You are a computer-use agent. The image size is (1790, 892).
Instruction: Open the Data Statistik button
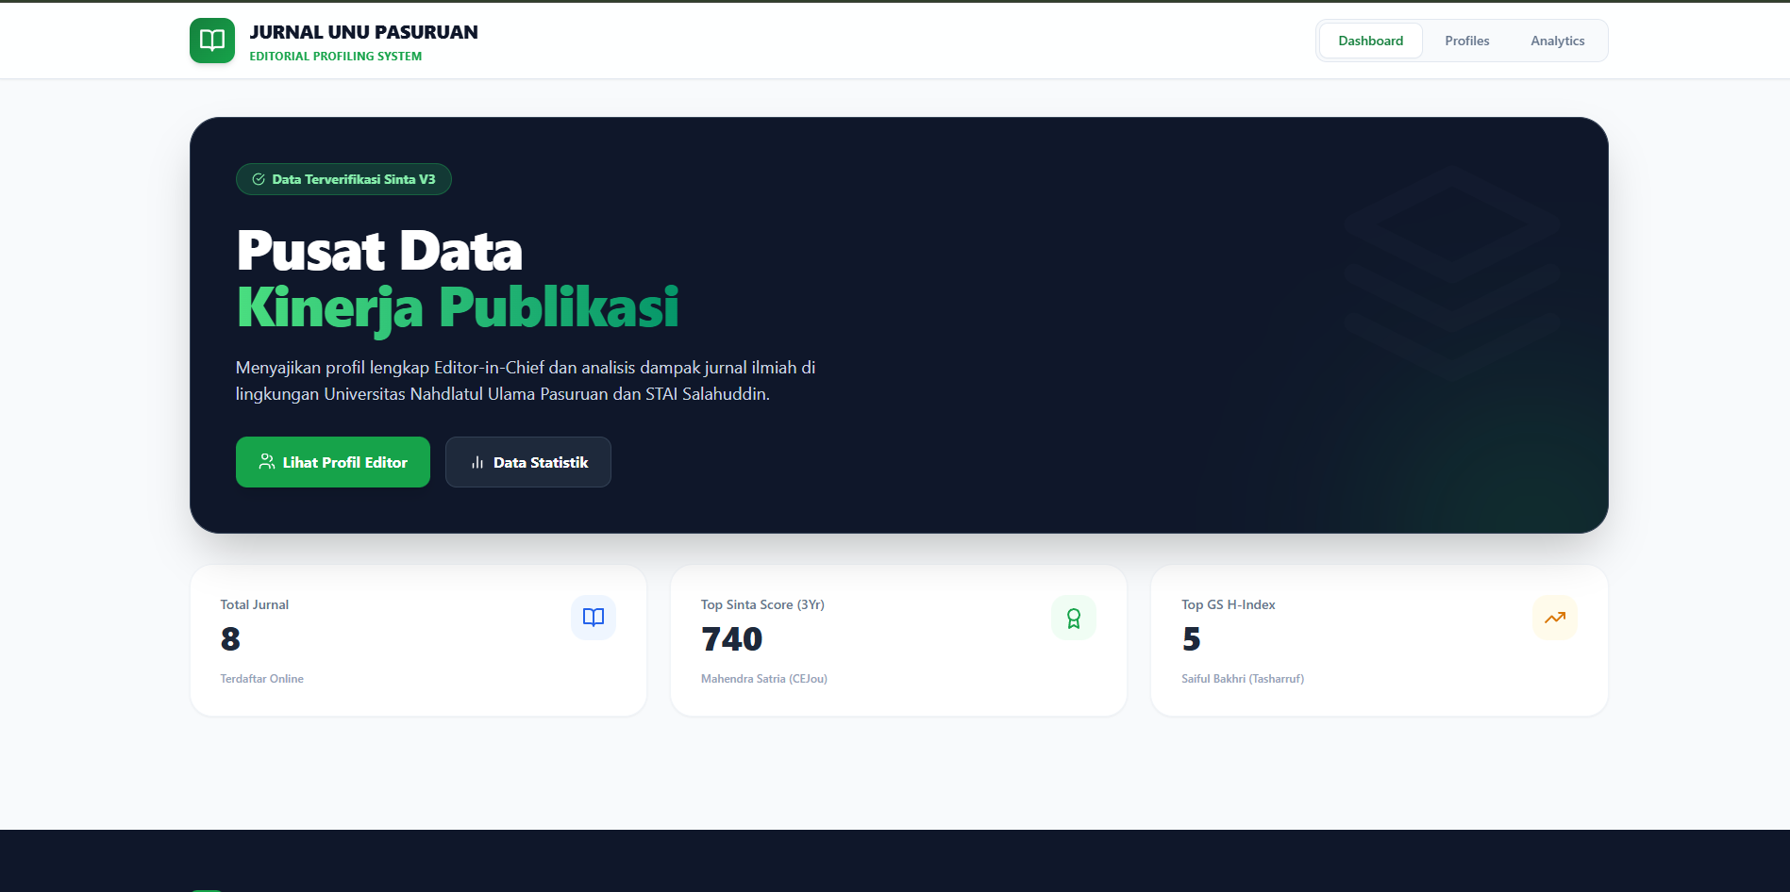(528, 462)
